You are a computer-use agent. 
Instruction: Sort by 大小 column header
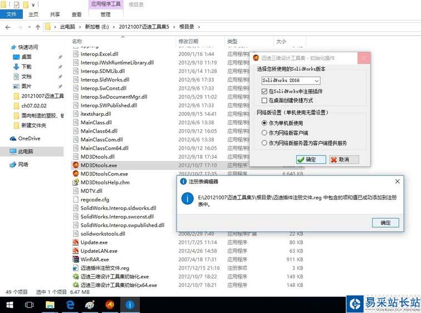point(281,41)
